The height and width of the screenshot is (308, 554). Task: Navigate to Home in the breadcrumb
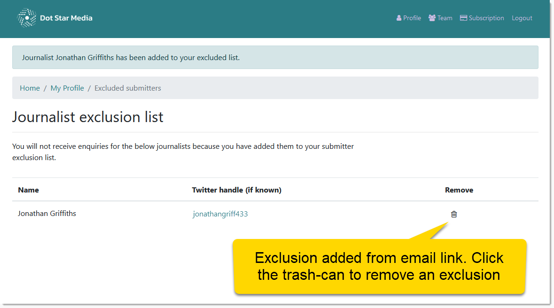[30, 88]
